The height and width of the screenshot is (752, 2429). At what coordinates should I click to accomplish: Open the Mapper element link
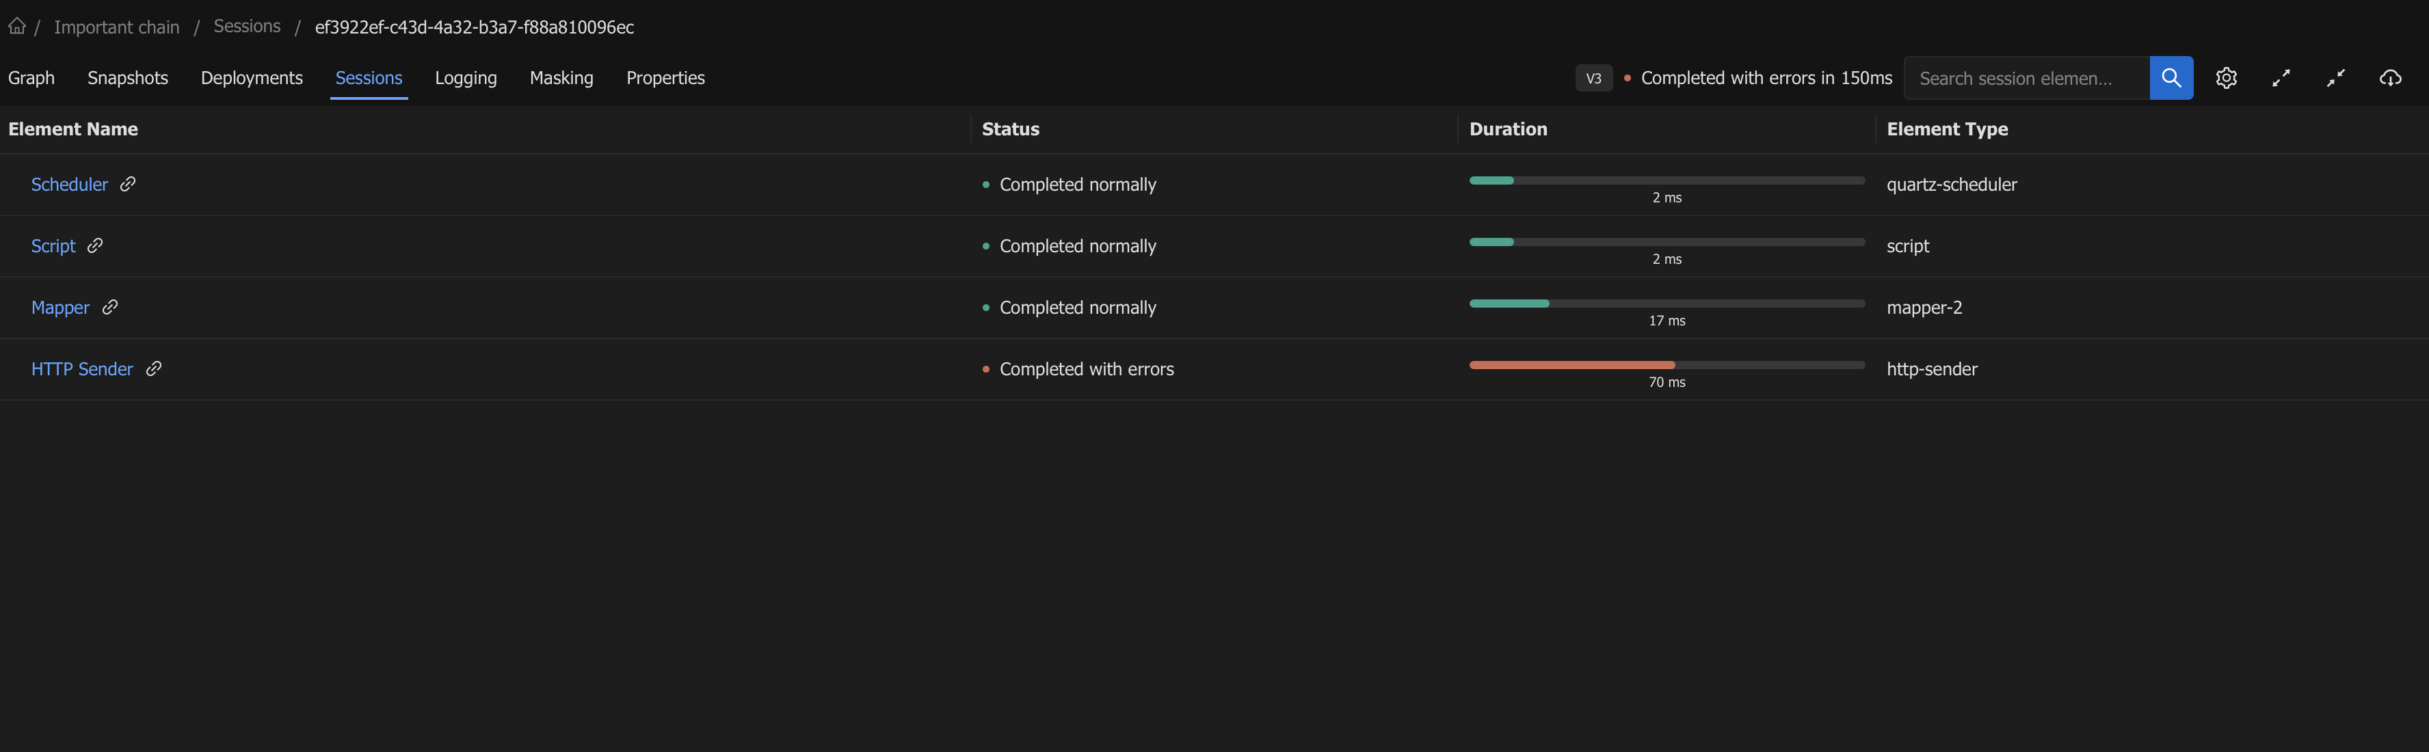(x=60, y=307)
